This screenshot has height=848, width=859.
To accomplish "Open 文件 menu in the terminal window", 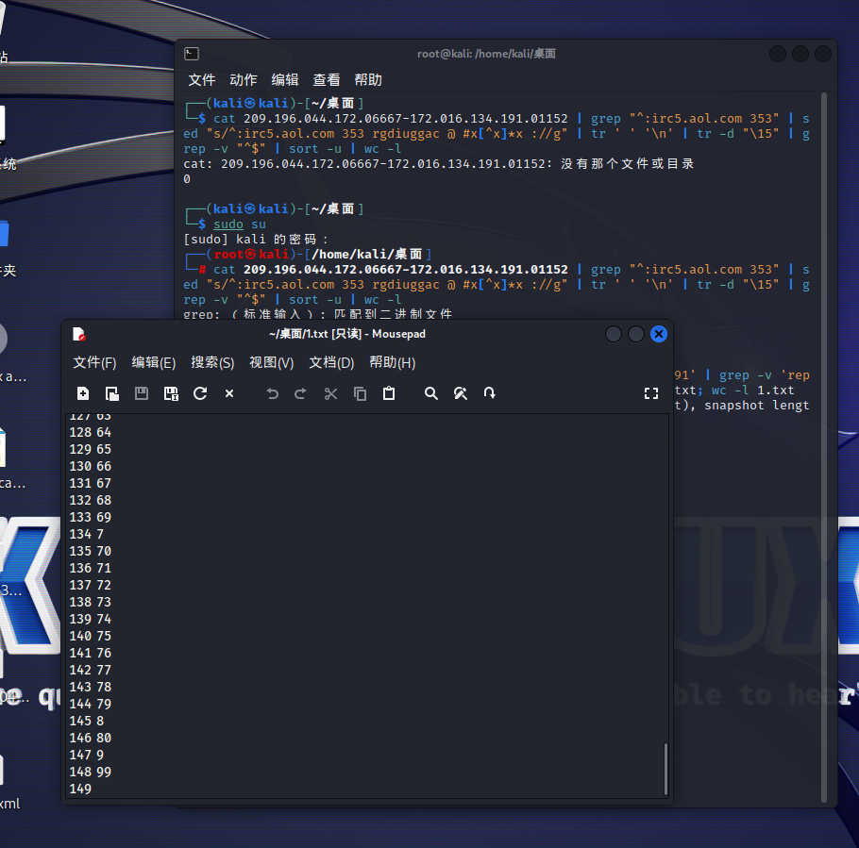I will pos(202,80).
